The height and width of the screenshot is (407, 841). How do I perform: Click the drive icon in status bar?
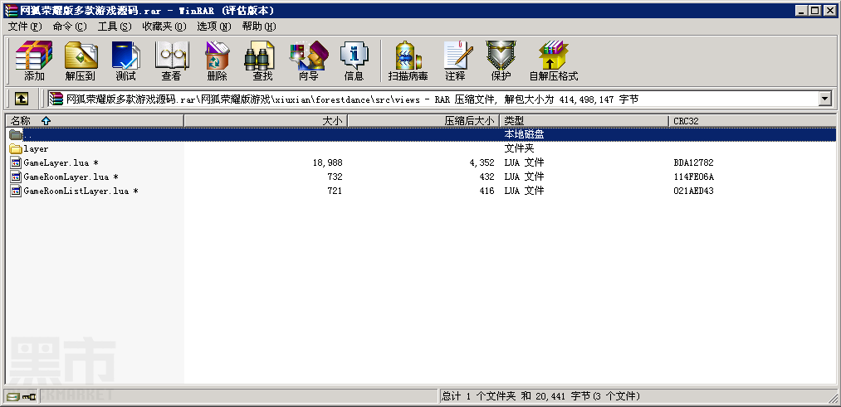(x=12, y=397)
